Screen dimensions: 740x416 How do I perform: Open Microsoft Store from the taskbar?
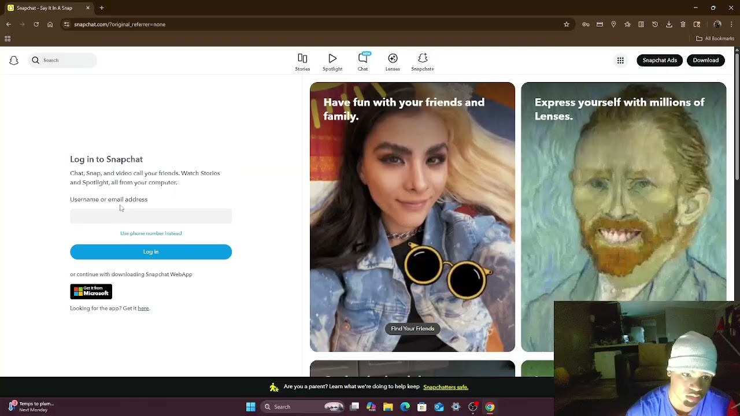(x=422, y=407)
